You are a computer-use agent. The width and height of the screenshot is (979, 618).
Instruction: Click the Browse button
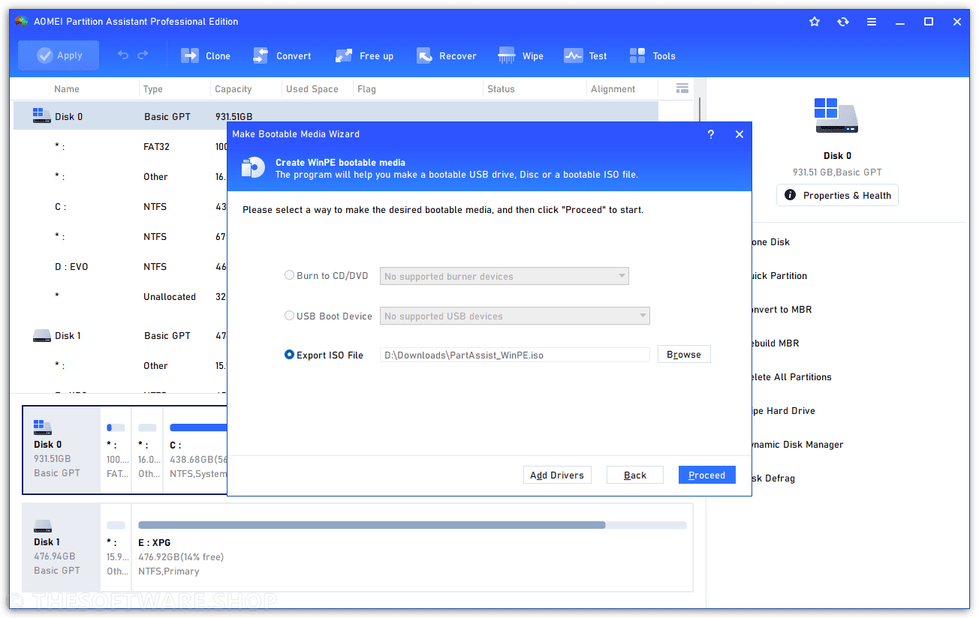tap(684, 355)
